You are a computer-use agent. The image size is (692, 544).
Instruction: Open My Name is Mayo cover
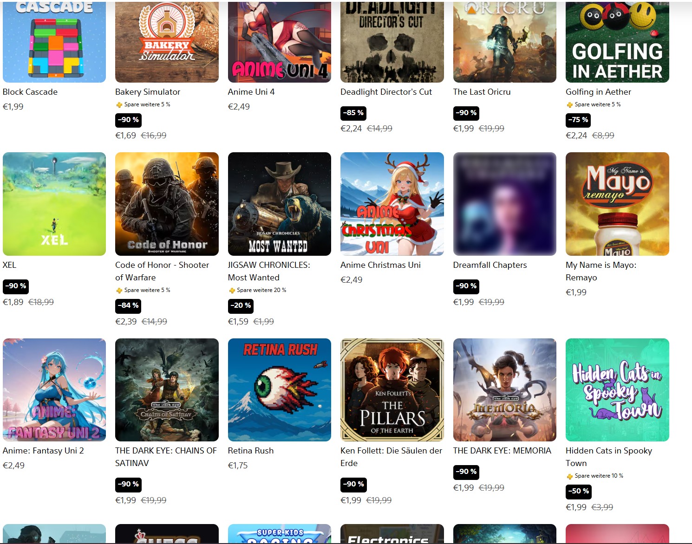(x=617, y=204)
